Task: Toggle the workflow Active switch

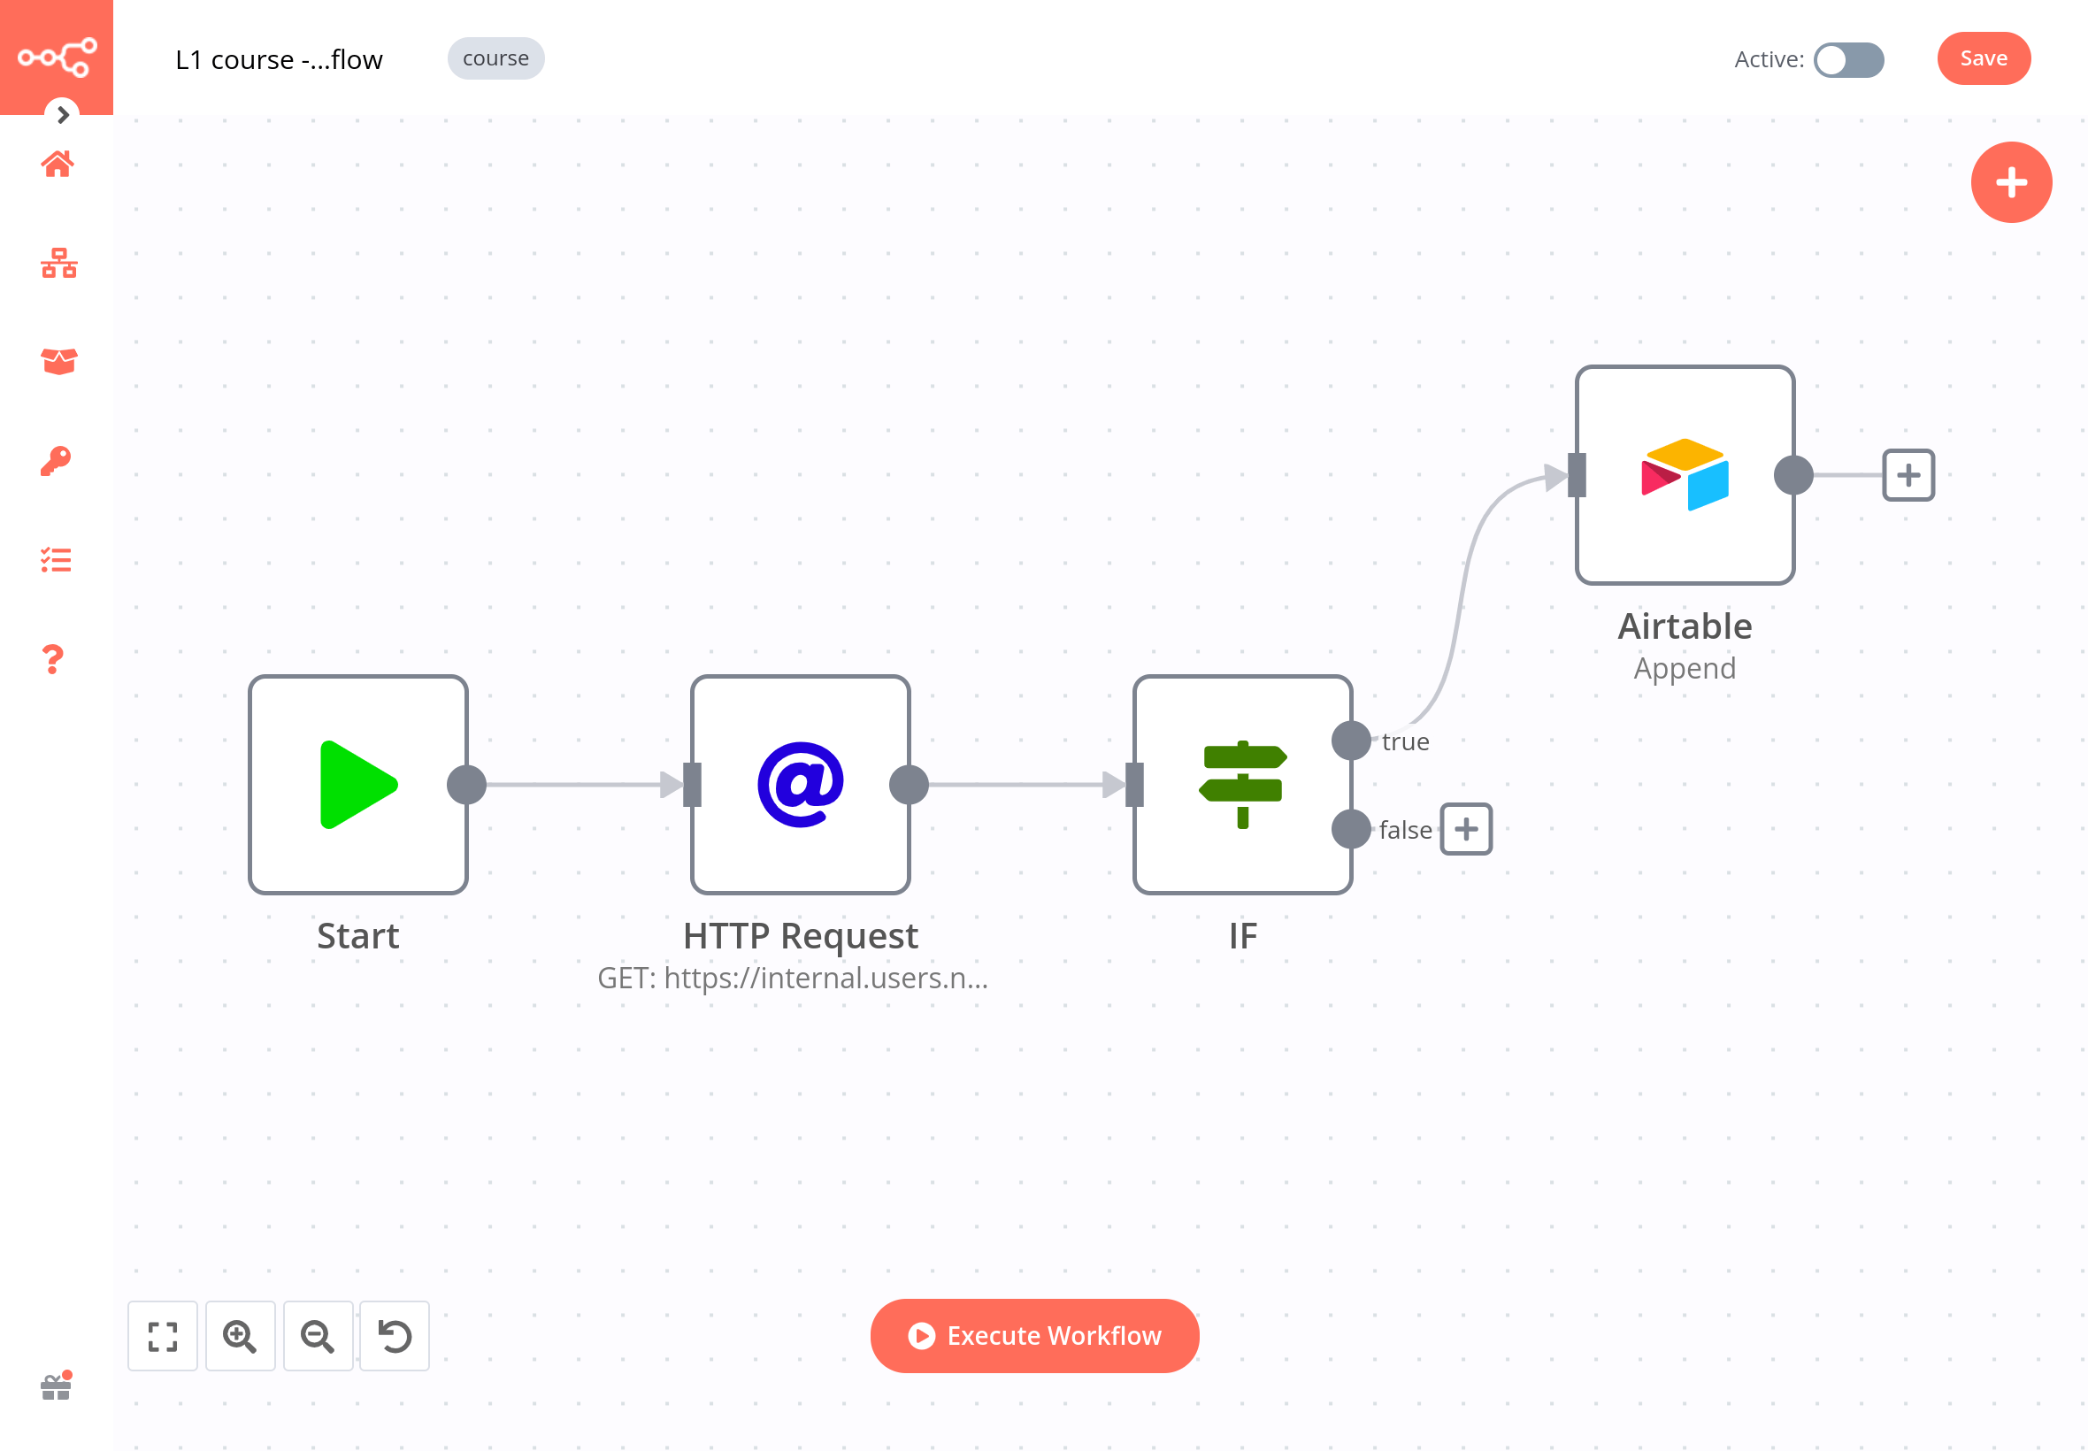Action: [x=1850, y=60]
